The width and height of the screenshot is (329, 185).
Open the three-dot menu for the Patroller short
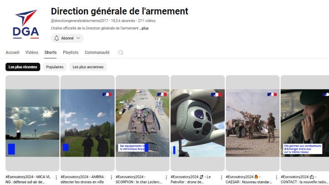(221, 178)
